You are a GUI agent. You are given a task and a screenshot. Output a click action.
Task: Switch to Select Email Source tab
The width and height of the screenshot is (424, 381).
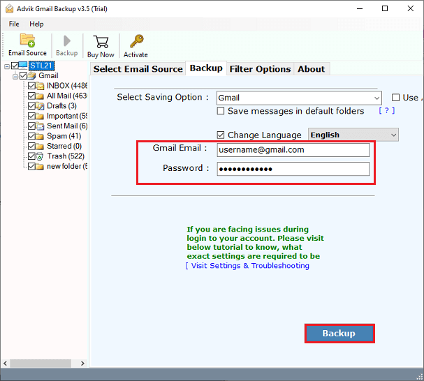coord(138,69)
